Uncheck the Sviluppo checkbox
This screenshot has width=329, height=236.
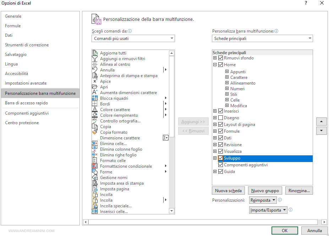pyautogui.click(x=220, y=158)
